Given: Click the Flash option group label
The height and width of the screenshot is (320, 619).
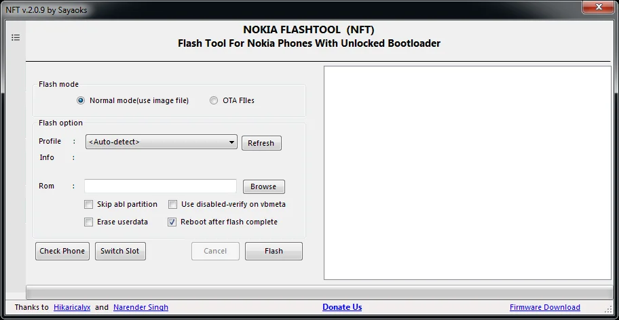Looking at the screenshot, I should (60, 123).
